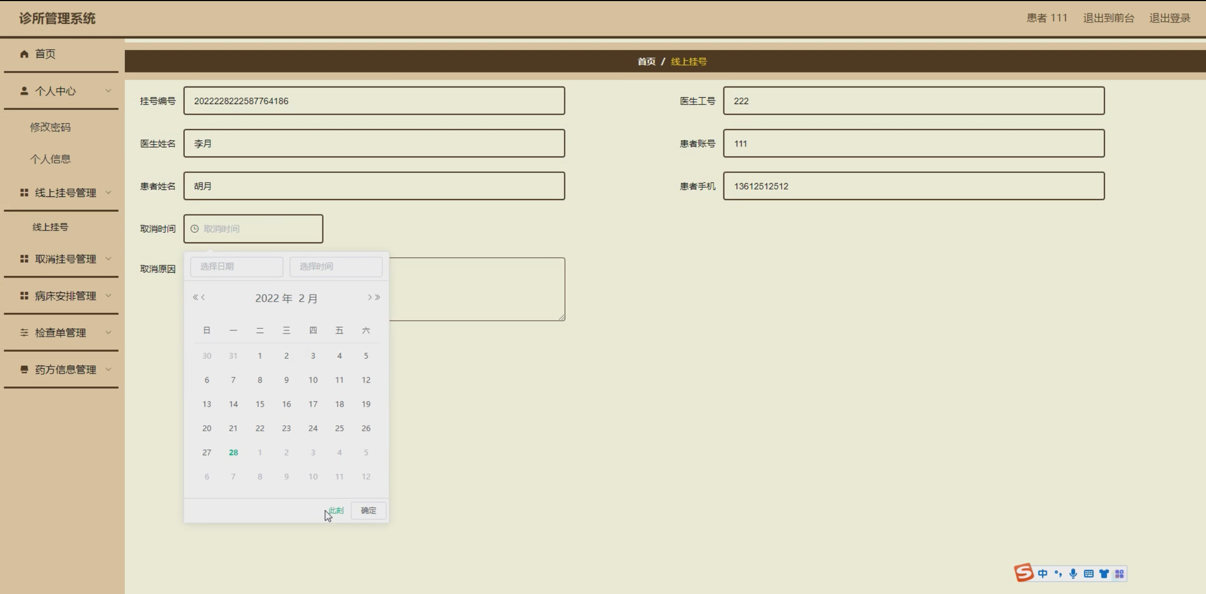This screenshot has width=1206, height=594.
Task: Collapse the 个人中心 menu chevron
Action: [x=108, y=91]
